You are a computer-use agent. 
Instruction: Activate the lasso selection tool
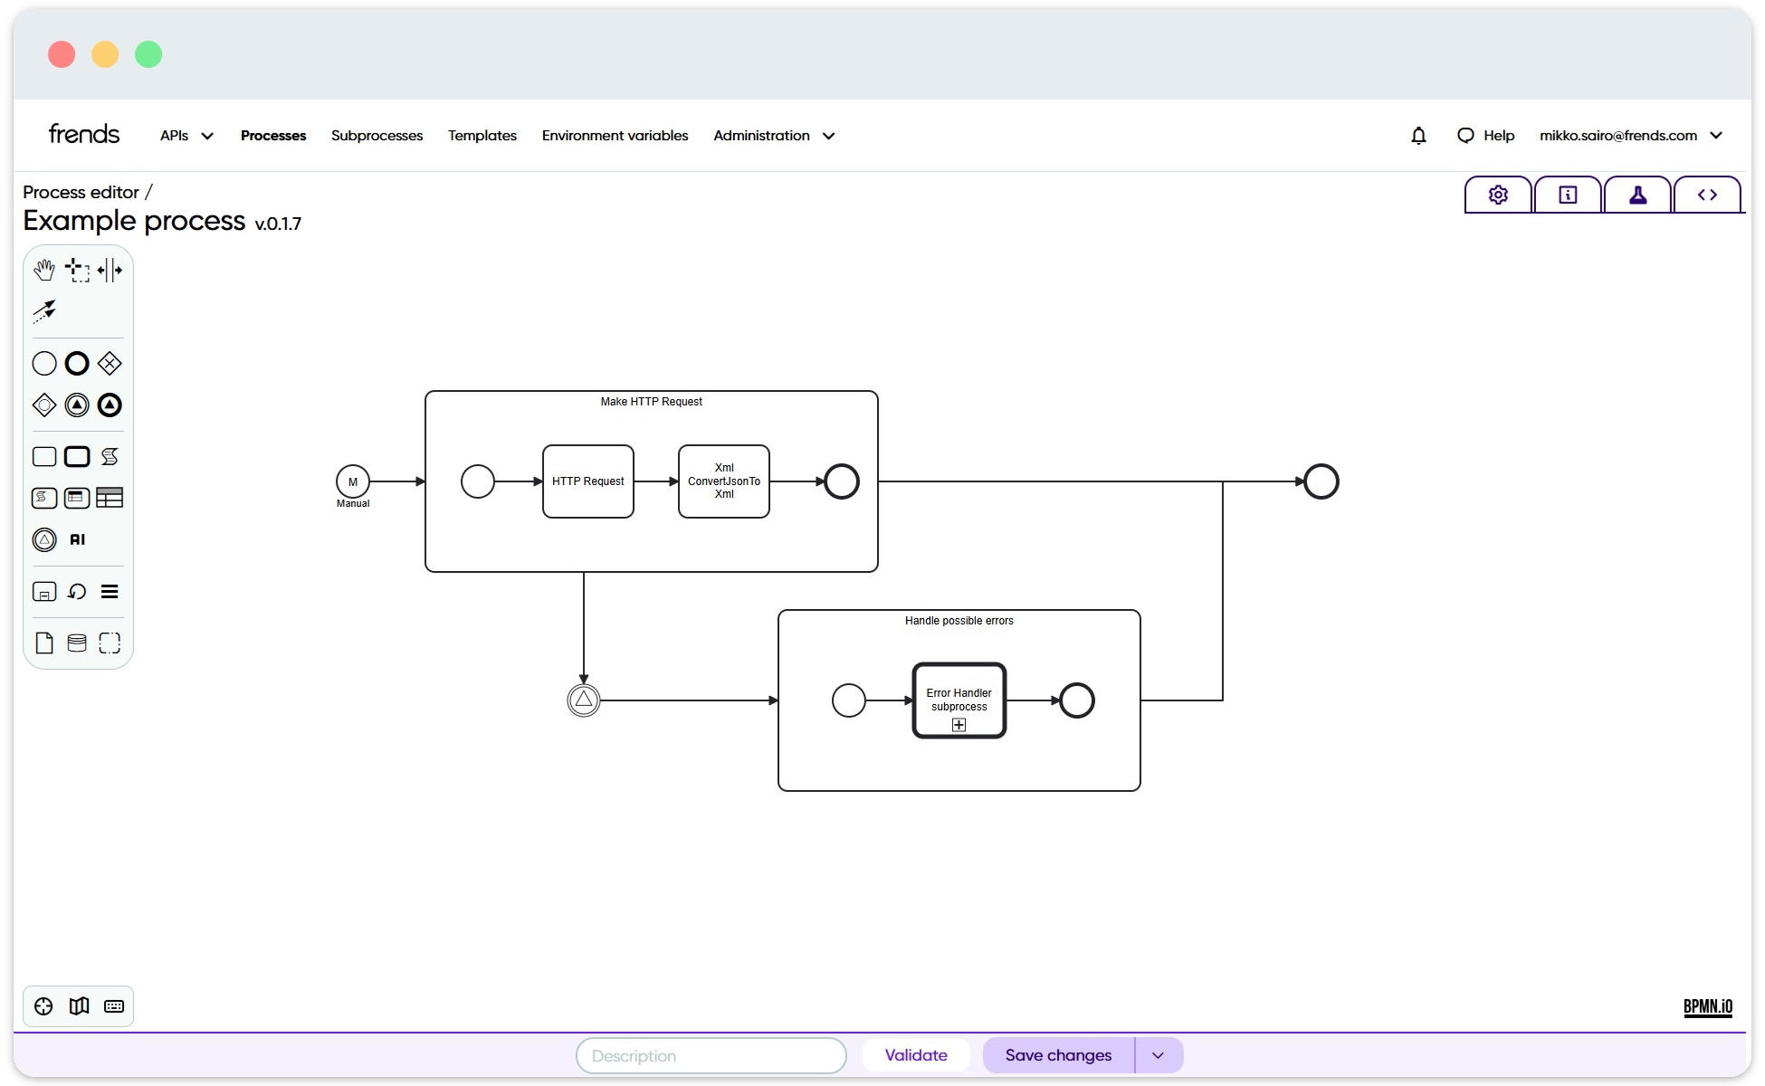point(77,270)
